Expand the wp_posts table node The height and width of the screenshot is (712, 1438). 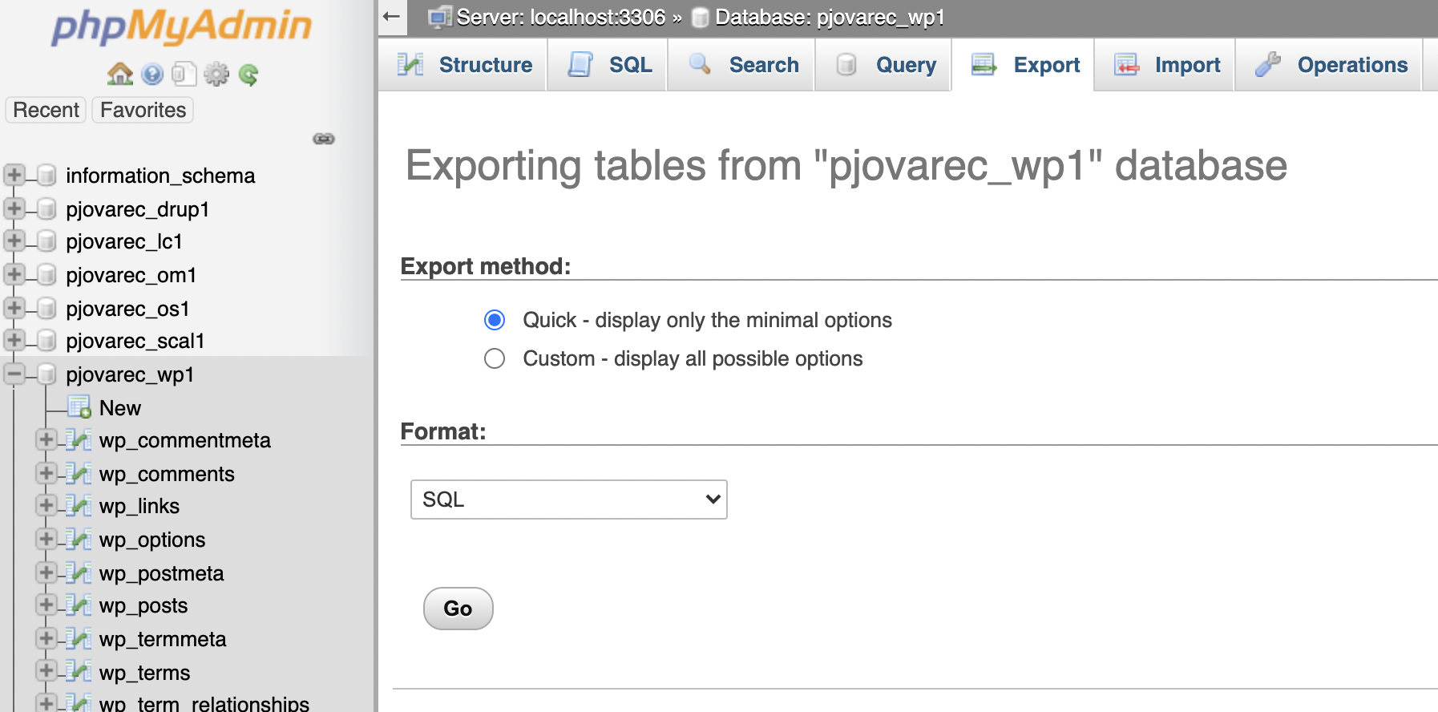click(46, 605)
